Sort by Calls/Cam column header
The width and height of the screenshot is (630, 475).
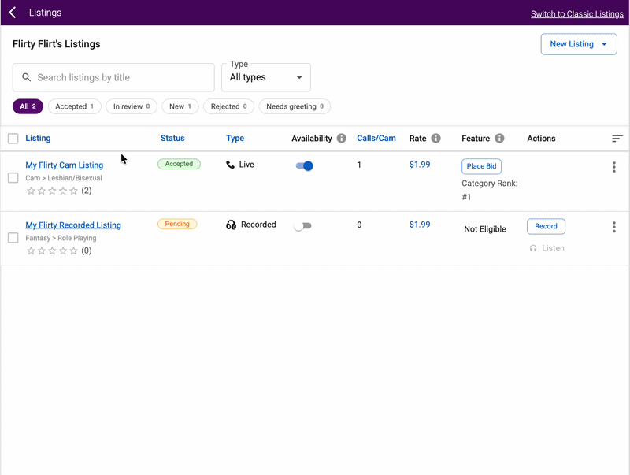tap(376, 138)
